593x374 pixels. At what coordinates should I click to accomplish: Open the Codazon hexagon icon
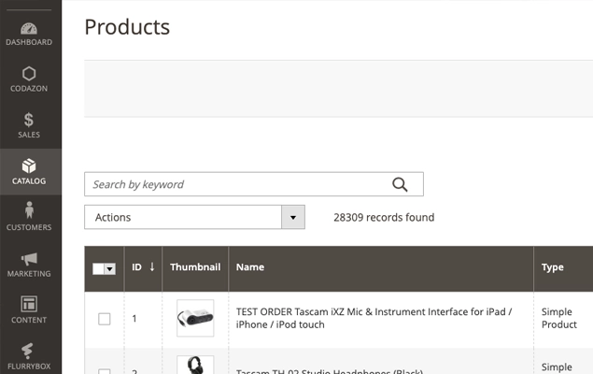tap(29, 74)
